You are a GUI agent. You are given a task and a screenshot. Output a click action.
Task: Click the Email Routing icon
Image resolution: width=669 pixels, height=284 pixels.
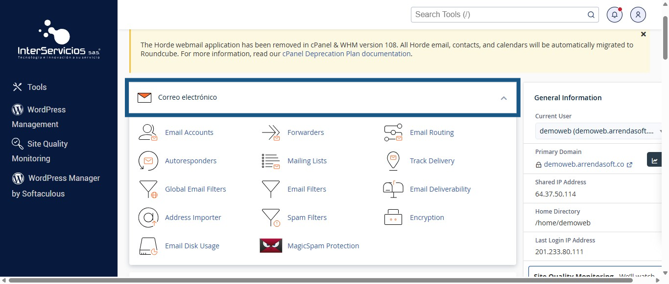coord(393,132)
